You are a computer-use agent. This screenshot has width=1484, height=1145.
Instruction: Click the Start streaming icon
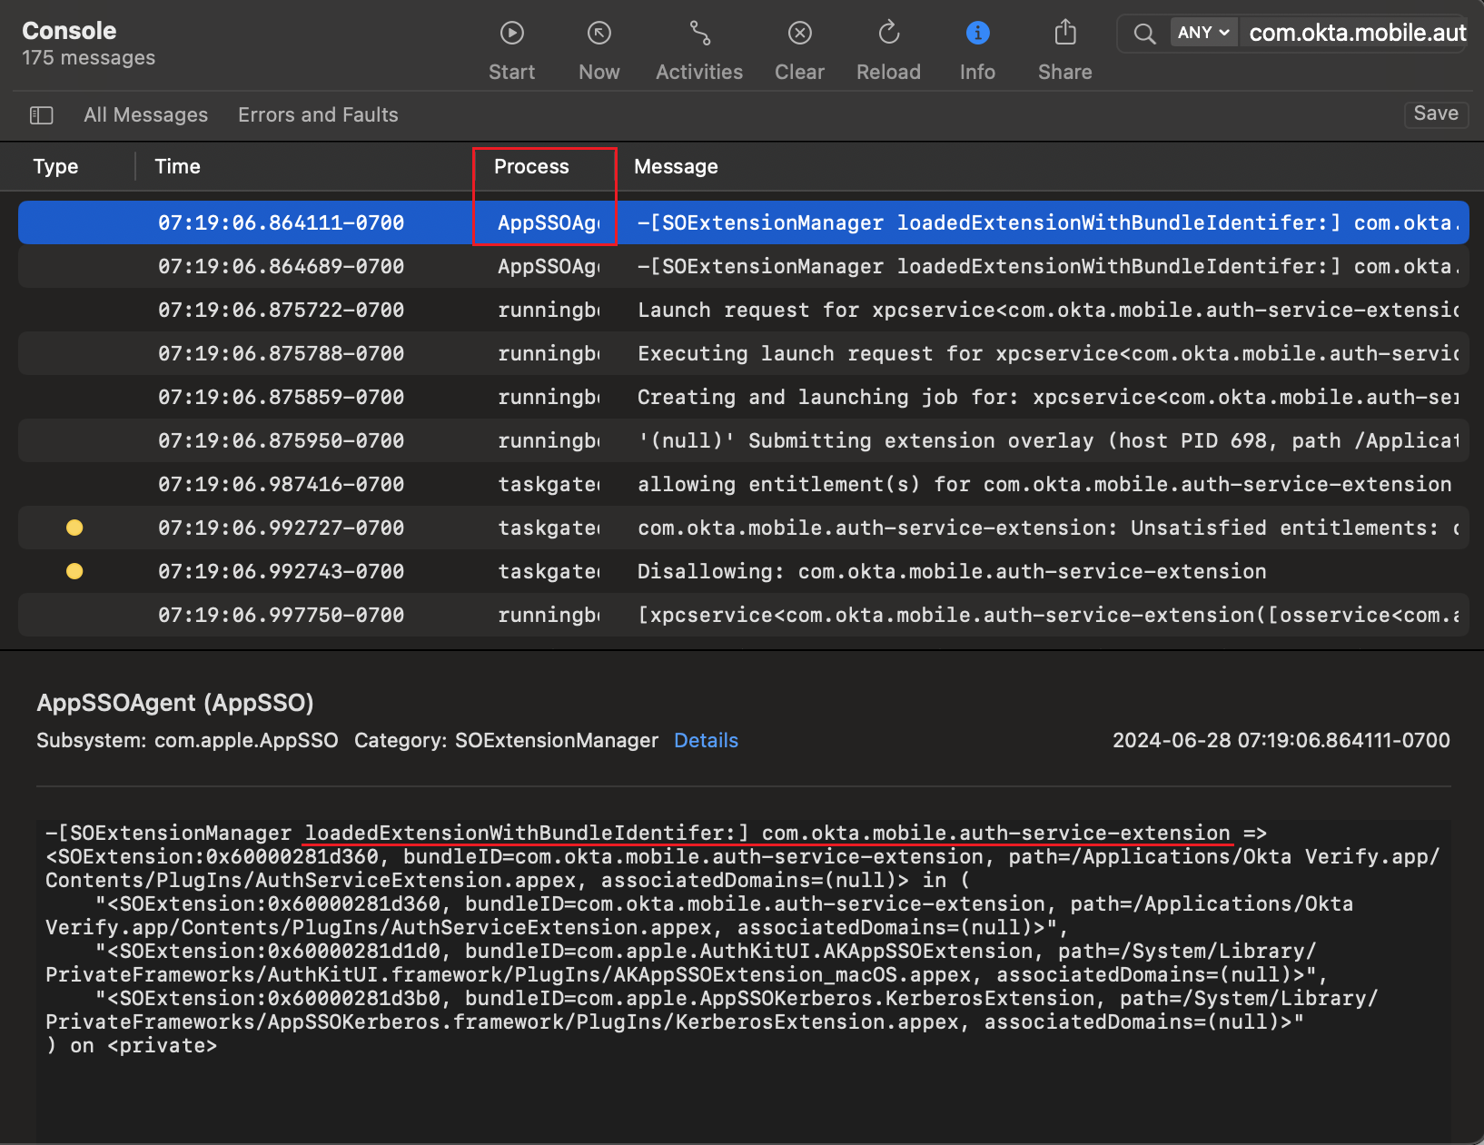click(x=511, y=33)
